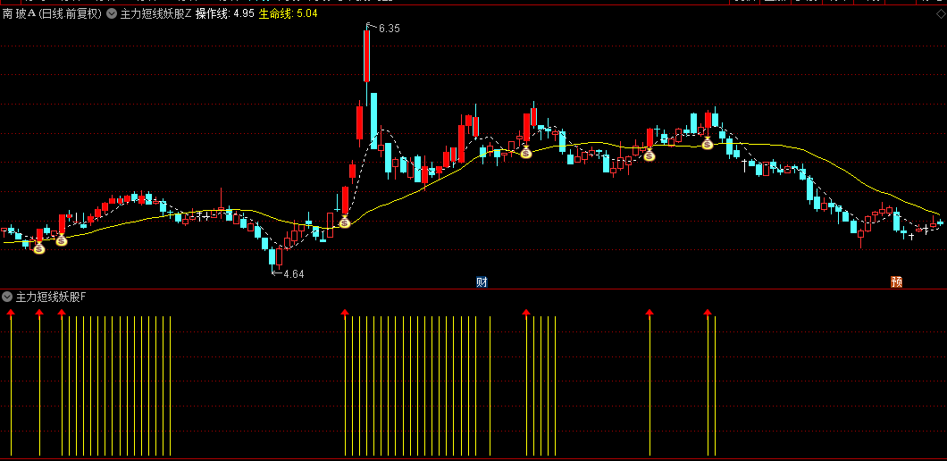Open the blue 财 financial marker

[x=482, y=281]
